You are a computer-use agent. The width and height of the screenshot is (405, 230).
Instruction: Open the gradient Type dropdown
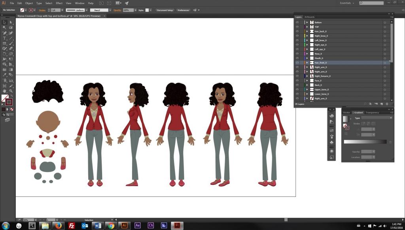point(377,118)
